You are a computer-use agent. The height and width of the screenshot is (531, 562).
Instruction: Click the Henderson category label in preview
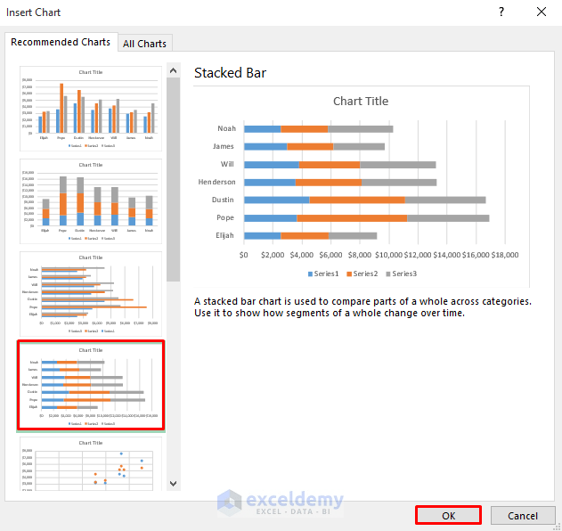point(216,182)
